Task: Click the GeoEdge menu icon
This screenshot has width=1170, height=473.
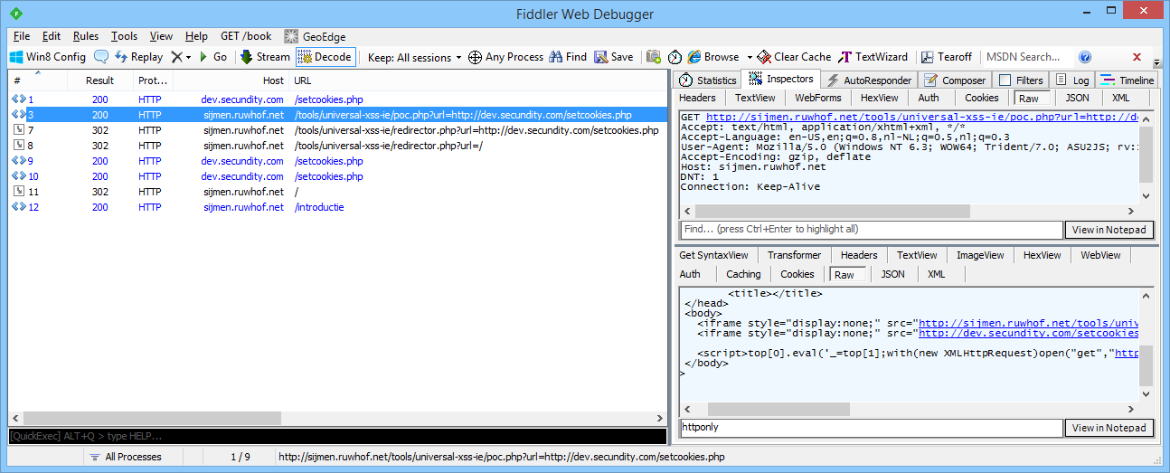Action: coord(291,36)
